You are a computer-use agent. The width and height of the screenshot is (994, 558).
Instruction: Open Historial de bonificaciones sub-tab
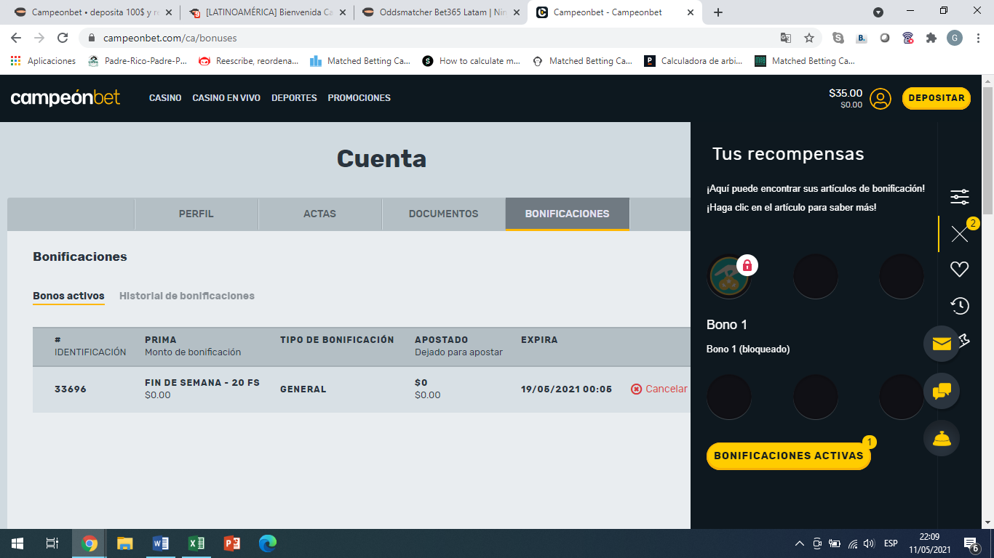pos(187,296)
